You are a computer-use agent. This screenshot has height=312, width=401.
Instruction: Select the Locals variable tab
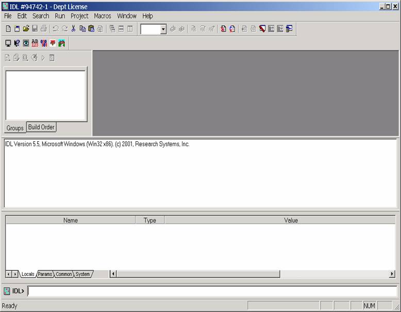click(x=28, y=274)
